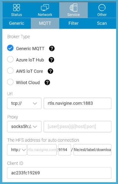The width and height of the screenshot is (118, 184).
Task: Expand the tcp:// URL protocol dropdown
Action: [24, 103]
